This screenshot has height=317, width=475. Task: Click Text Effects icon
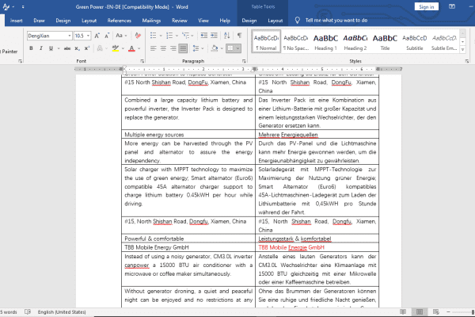click(100, 48)
